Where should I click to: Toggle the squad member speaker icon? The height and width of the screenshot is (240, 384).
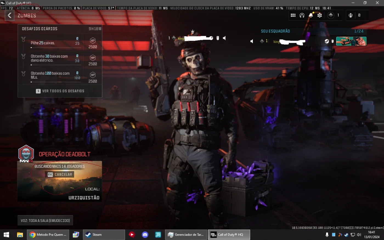coord(252,41)
